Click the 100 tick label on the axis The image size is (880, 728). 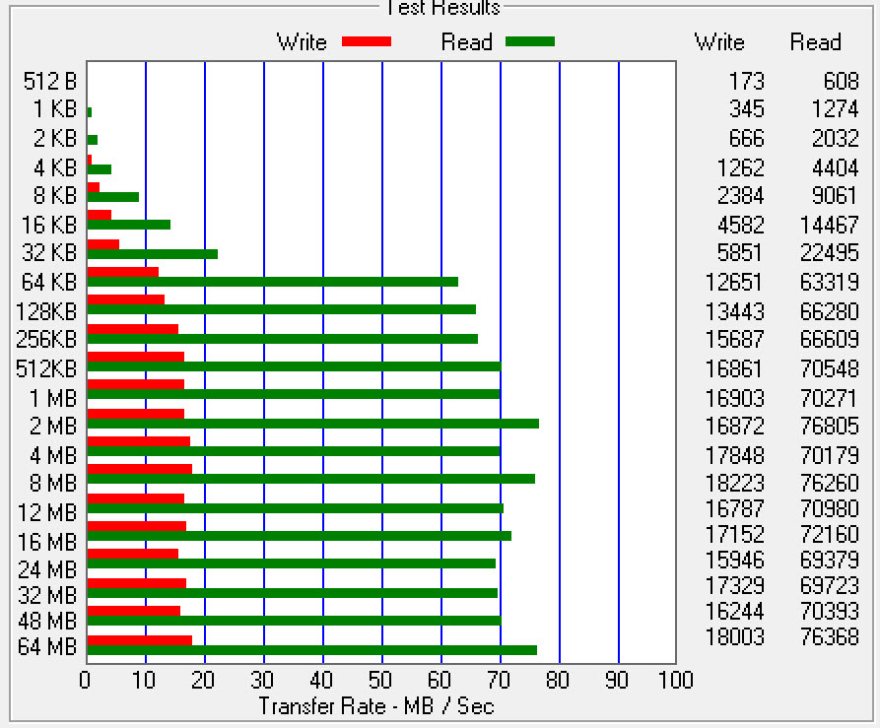tap(675, 681)
